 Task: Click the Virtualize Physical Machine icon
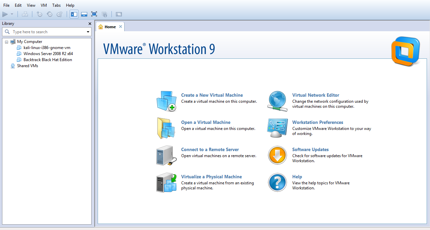click(166, 183)
